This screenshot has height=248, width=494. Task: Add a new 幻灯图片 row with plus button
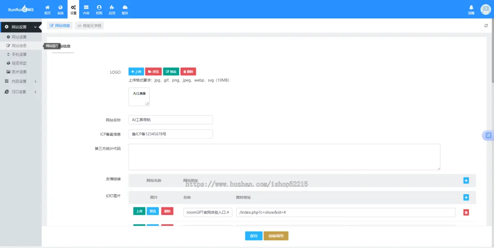(x=466, y=197)
